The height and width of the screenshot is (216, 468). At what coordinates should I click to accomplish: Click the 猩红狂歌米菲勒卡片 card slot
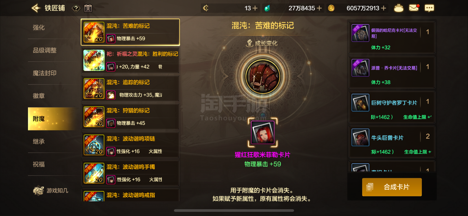click(263, 133)
